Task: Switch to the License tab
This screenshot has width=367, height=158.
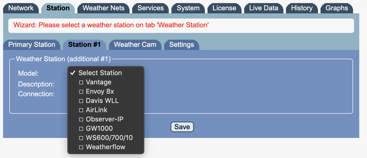Action: pyautogui.click(x=224, y=8)
